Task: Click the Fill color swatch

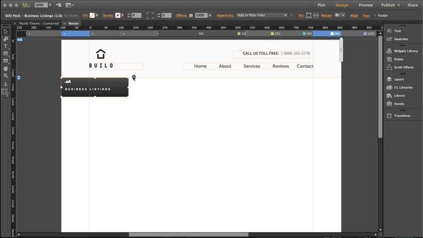Action: (x=92, y=15)
